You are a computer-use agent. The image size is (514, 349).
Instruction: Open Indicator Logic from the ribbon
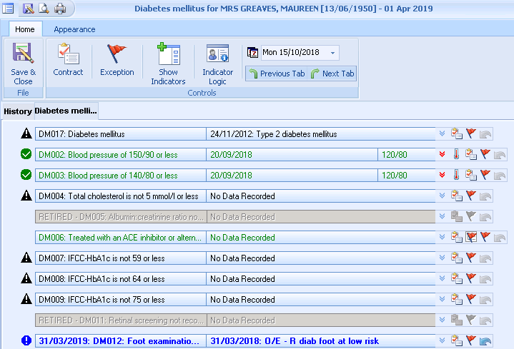point(217,64)
